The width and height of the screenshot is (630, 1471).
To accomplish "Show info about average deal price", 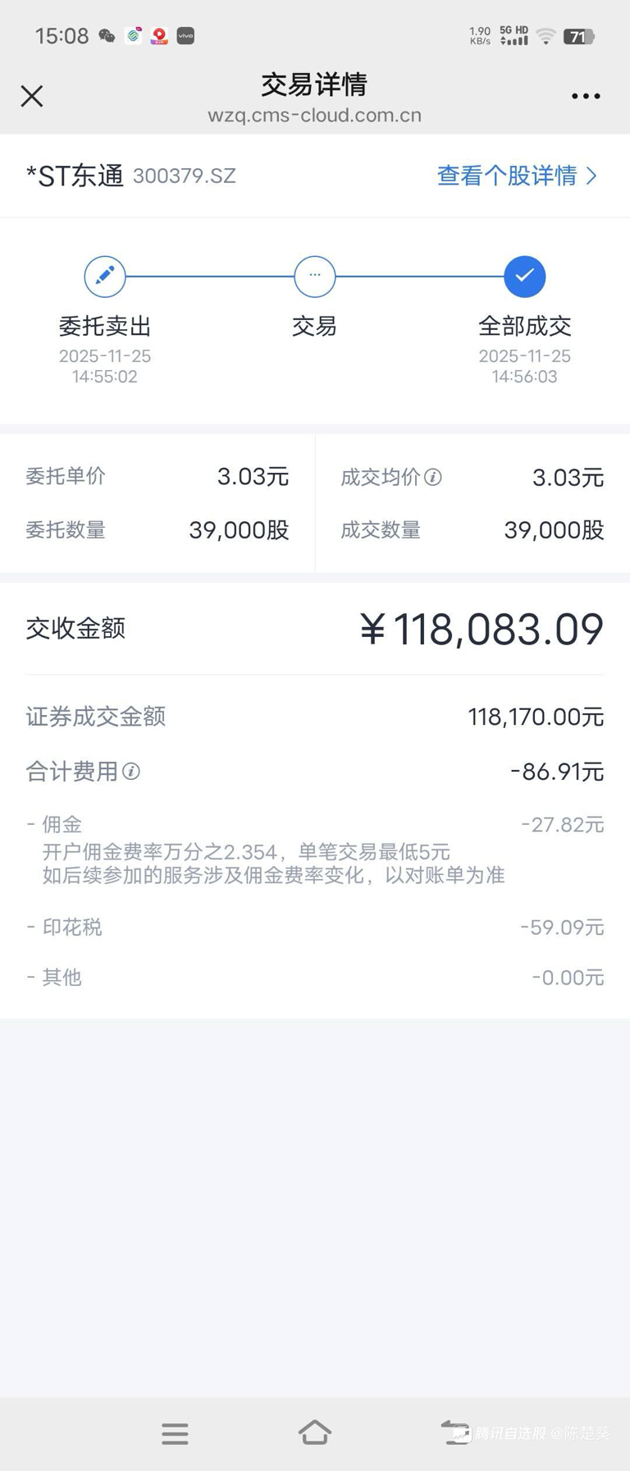I will (433, 477).
